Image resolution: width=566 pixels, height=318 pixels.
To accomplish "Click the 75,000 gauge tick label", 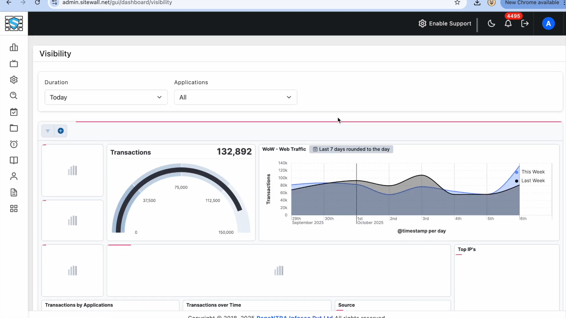I will (181, 188).
